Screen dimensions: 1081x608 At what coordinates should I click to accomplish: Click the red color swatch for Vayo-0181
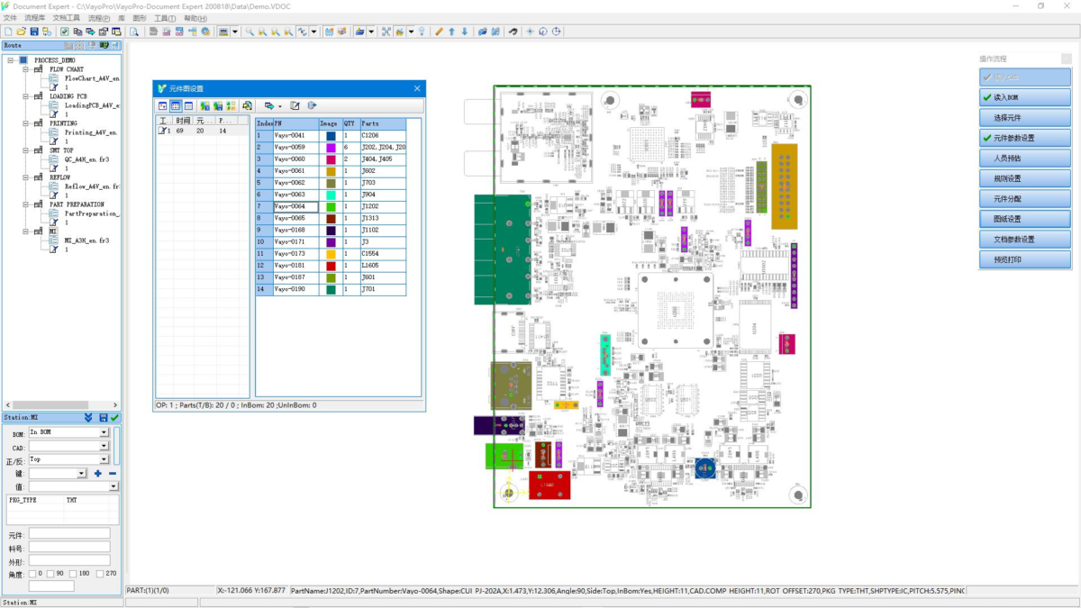pos(331,266)
